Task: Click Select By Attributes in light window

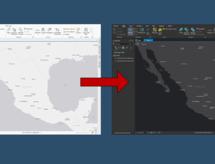Action: (x=14, y=31)
